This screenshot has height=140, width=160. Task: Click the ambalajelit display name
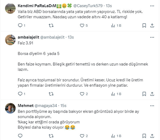click(x=28, y=37)
